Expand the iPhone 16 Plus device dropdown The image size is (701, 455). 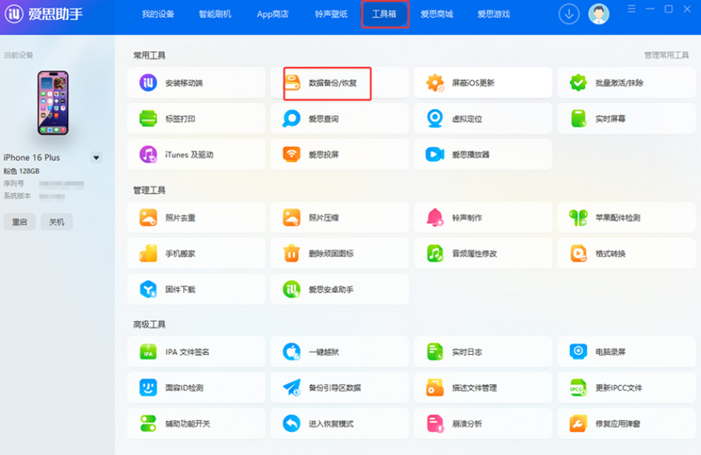pos(96,158)
